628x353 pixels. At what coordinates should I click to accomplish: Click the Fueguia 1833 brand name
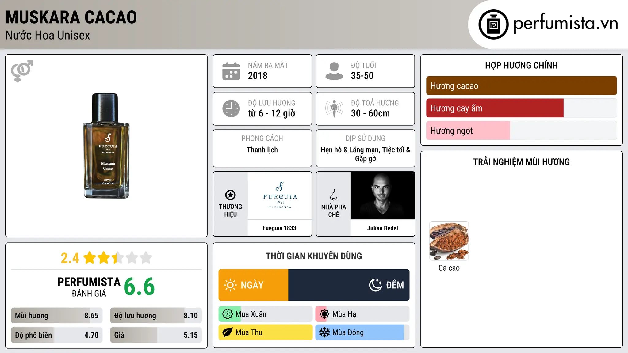(279, 228)
